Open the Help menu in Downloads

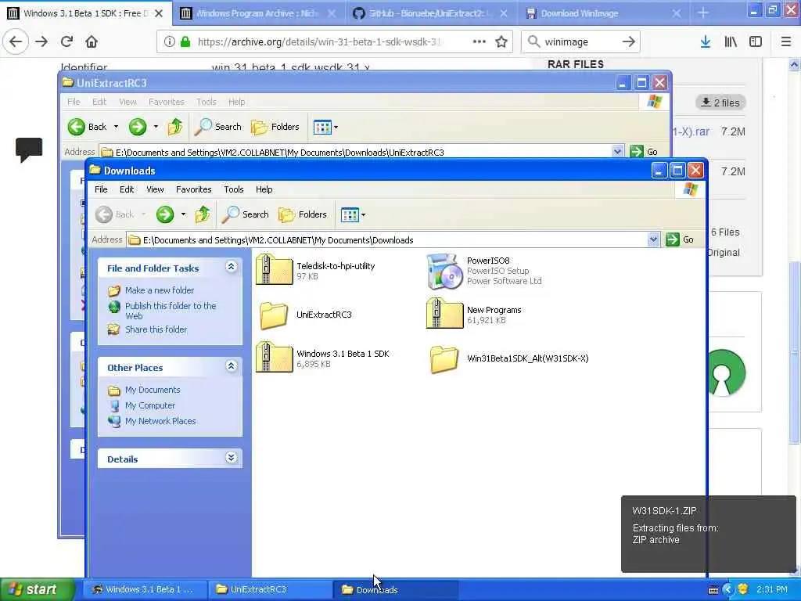[264, 189]
